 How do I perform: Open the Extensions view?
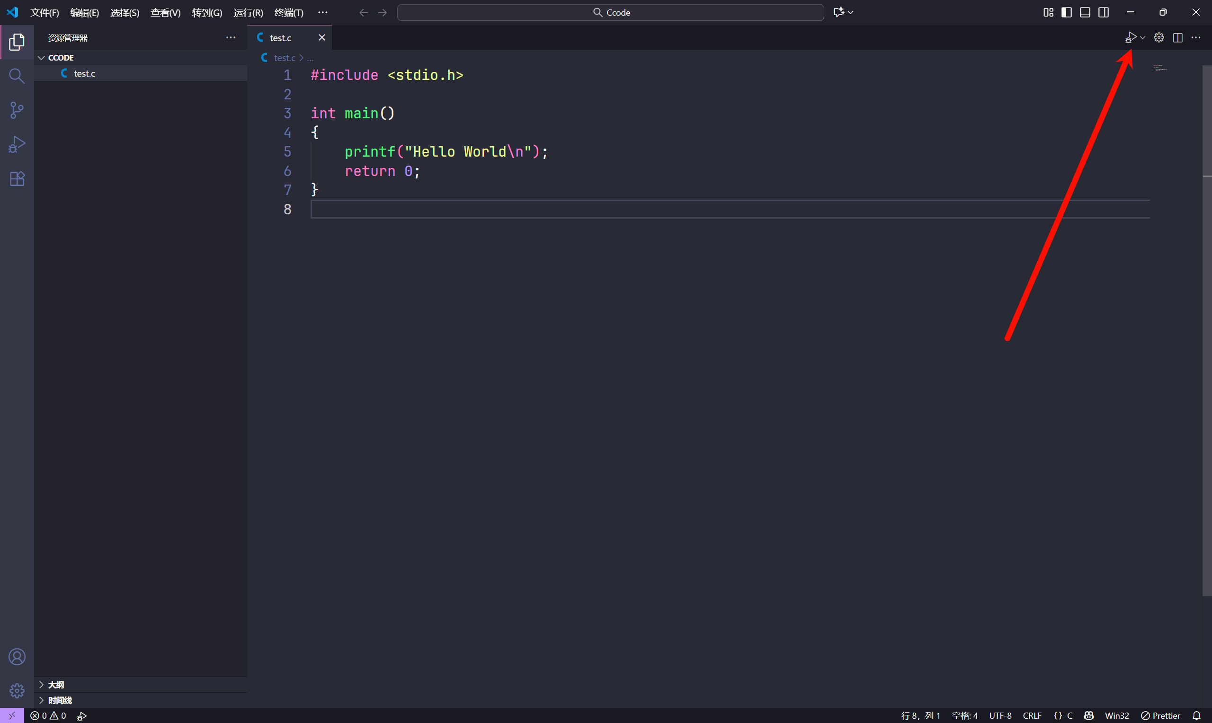click(17, 179)
